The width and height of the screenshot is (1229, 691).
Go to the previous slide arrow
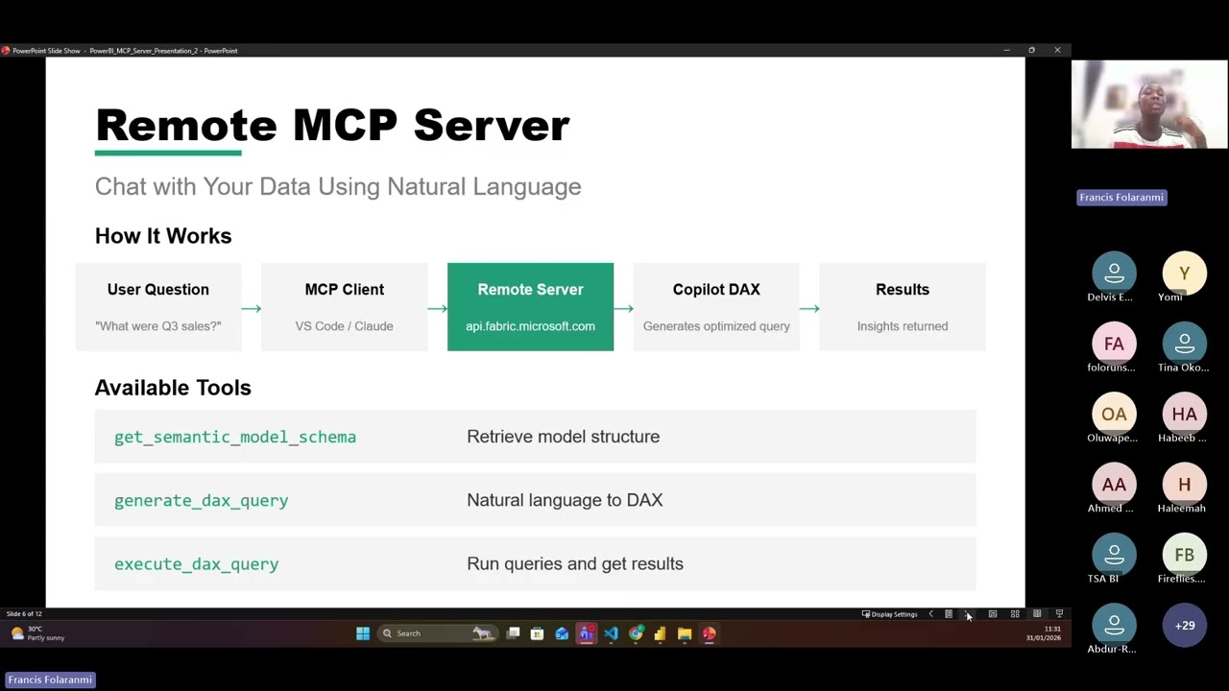tap(930, 614)
